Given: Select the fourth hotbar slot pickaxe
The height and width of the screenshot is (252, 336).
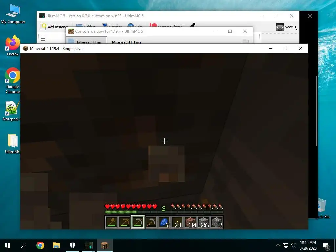Looking at the screenshot, I should pos(151,222).
